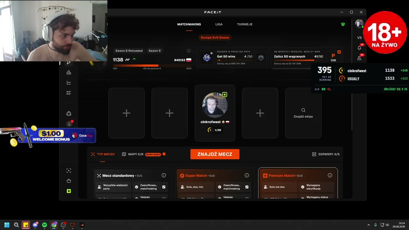Click the info icon on Premium Match card
This screenshot has width=409, height=230.
point(330,175)
